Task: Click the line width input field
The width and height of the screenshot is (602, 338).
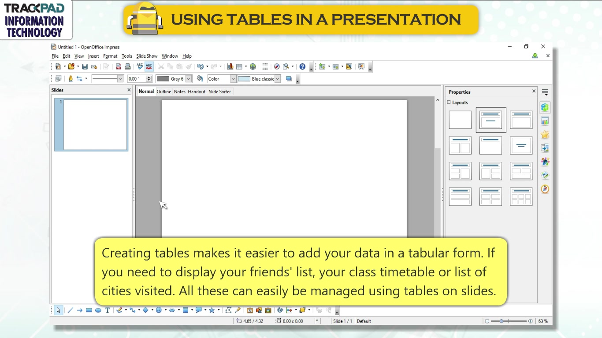Action: tap(136, 79)
